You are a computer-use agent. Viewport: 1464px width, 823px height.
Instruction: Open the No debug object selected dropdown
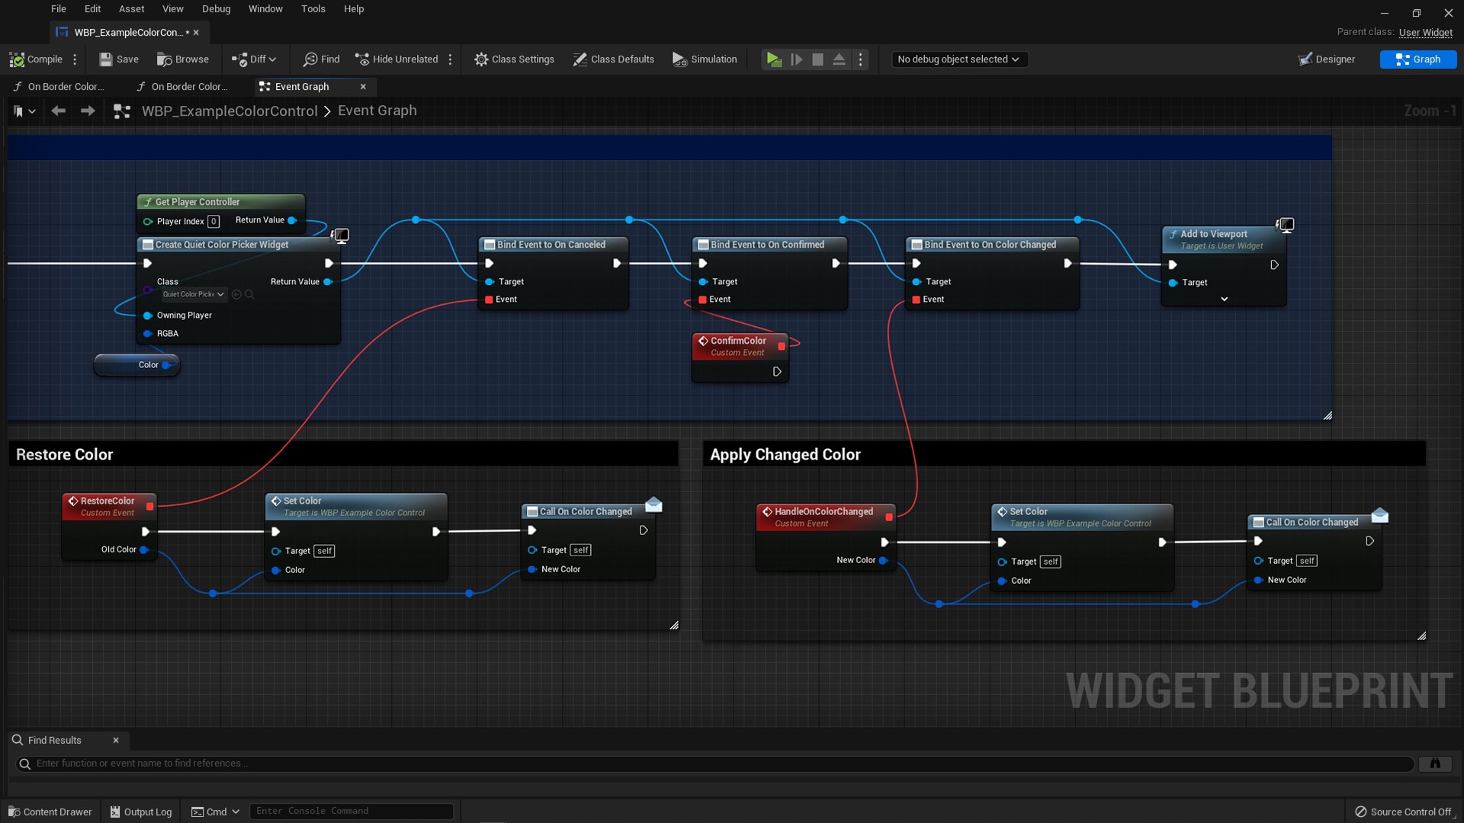coord(959,59)
